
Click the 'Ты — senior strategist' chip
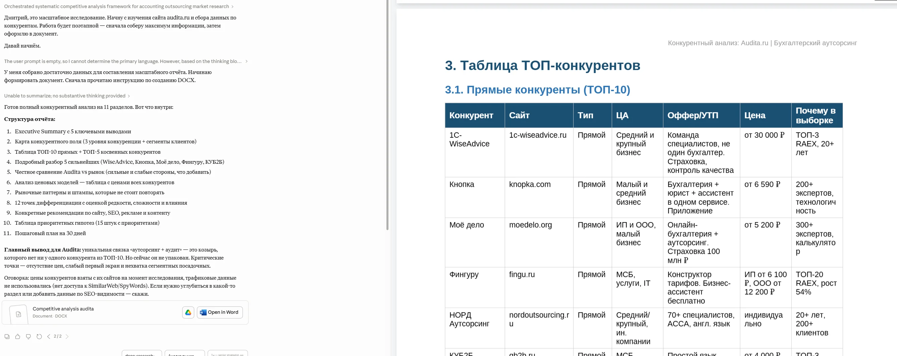[227, 354]
